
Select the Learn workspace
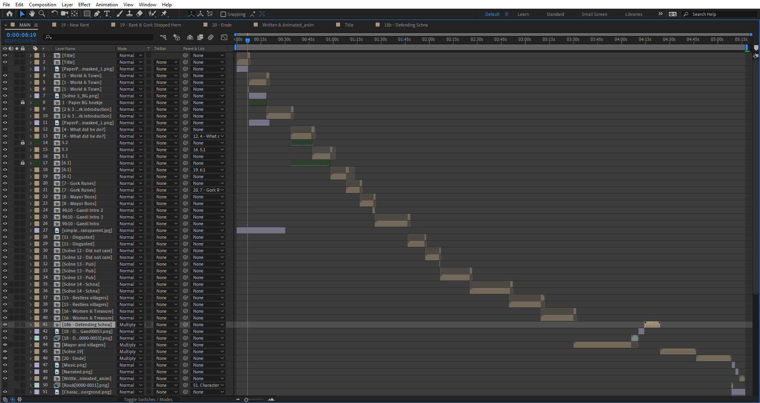point(523,14)
